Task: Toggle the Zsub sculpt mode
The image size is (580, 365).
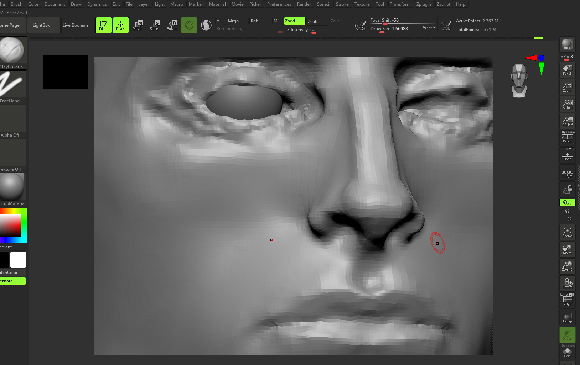Action: pyautogui.click(x=317, y=21)
